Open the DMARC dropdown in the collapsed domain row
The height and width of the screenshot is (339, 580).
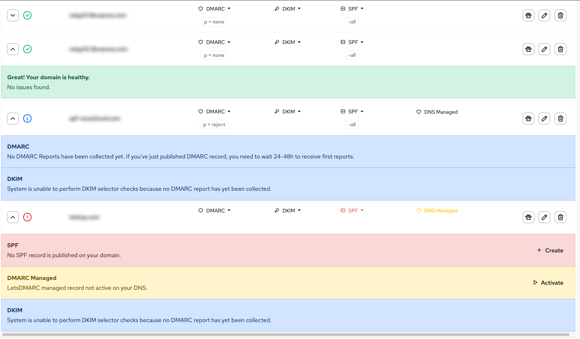pyautogui.click(x=215, y=9)
